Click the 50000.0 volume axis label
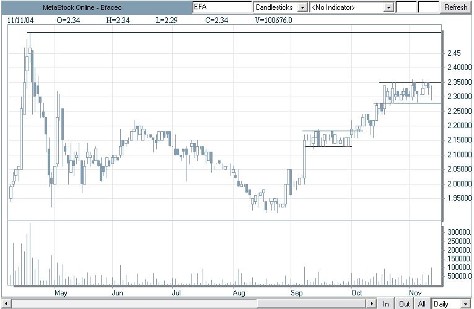Viewport: 474px width, 309px height. click(459, 276)
